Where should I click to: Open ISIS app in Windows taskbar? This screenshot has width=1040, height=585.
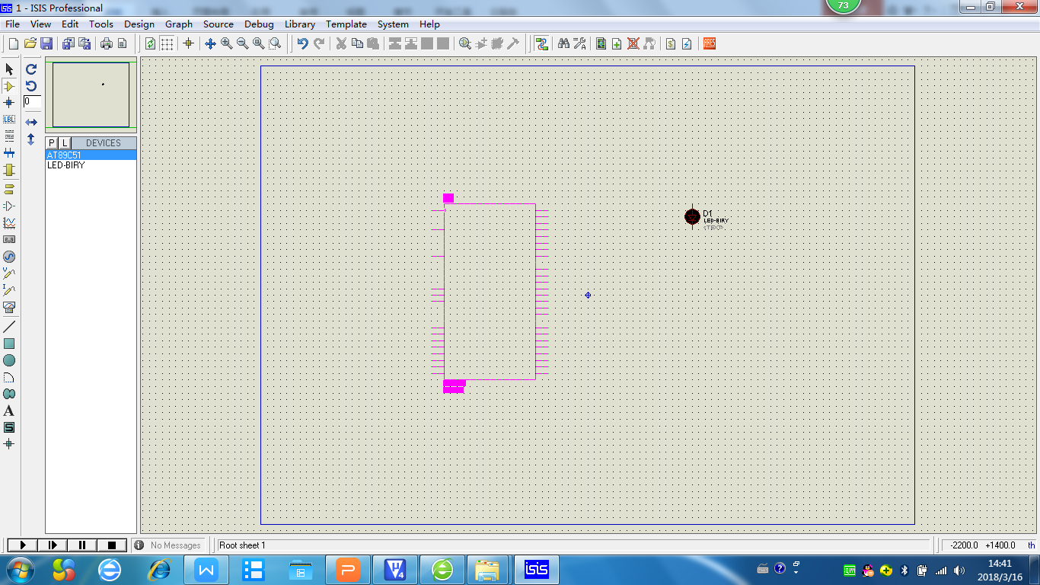click(x=536, y=570)
